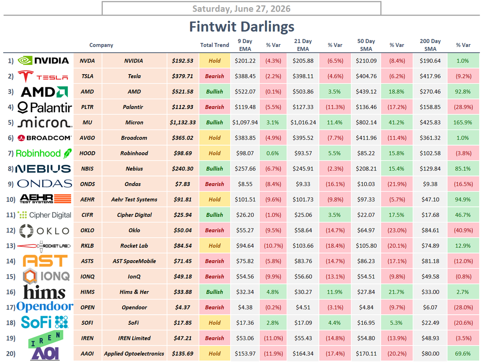Click the $49.18 price for IonQ
Screen dimensions: 482x362
[182, 277]
